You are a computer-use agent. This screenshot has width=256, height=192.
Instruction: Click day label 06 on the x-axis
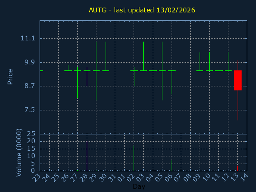pos(168,178)
